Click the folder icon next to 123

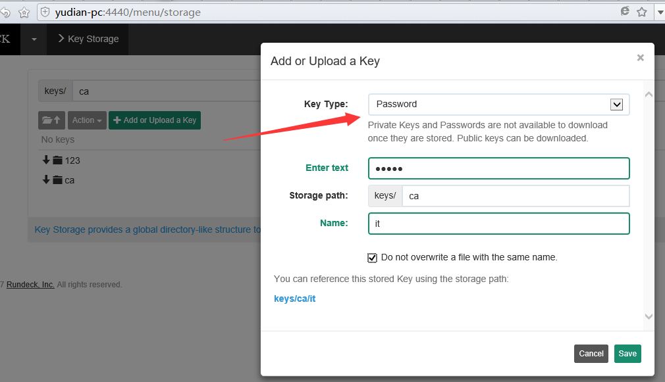(x=57, y=160)
